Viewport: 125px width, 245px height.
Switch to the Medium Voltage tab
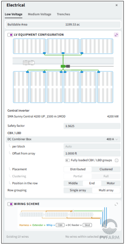(40, 14)
